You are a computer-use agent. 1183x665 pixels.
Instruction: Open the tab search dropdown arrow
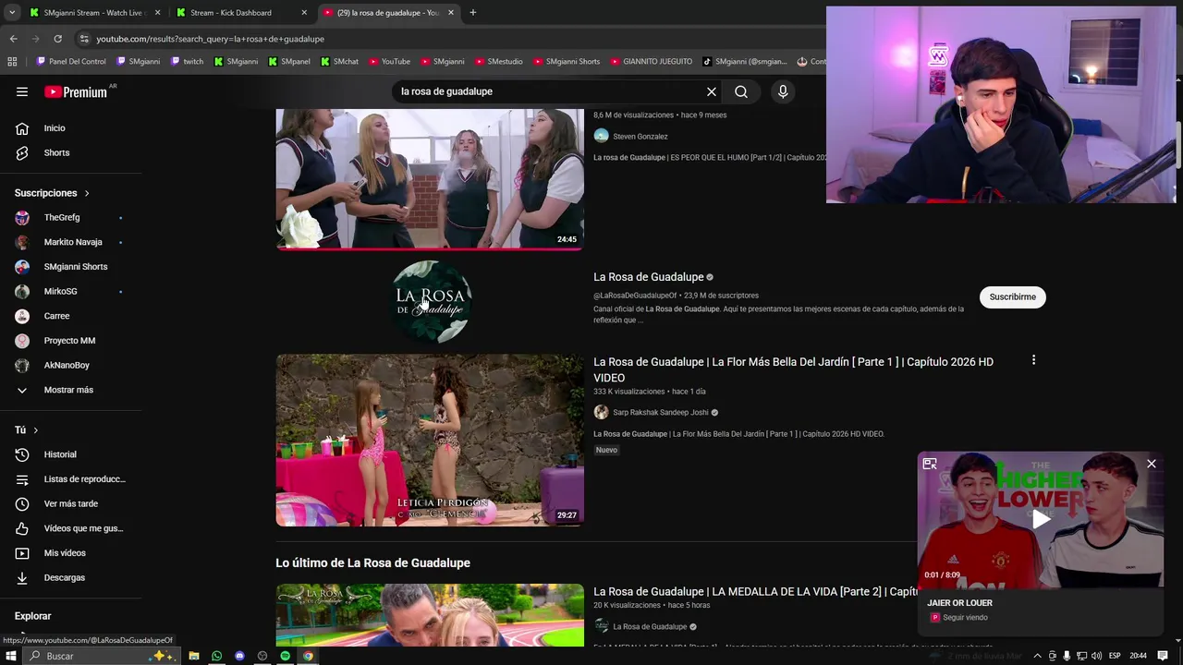click(12, 13)
